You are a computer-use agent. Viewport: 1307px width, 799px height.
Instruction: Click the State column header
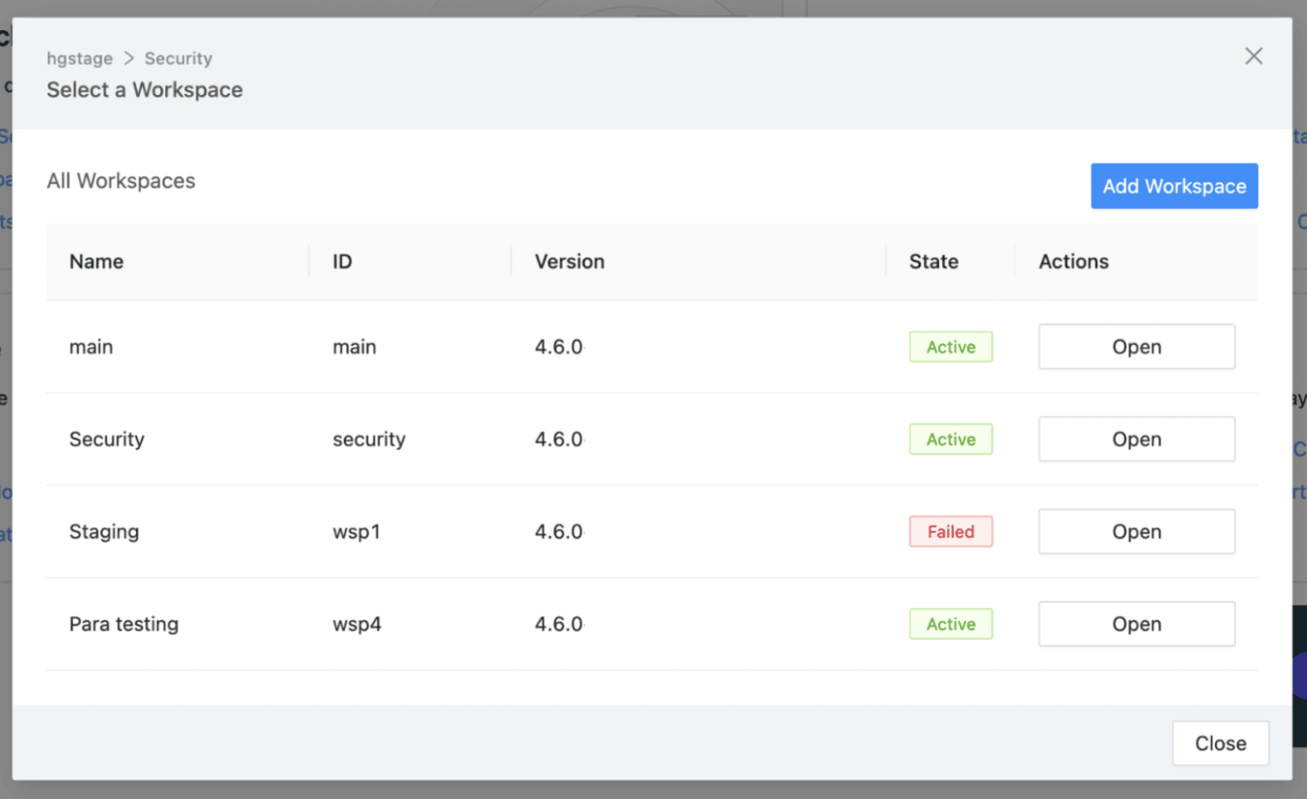[x=933, y=262]
